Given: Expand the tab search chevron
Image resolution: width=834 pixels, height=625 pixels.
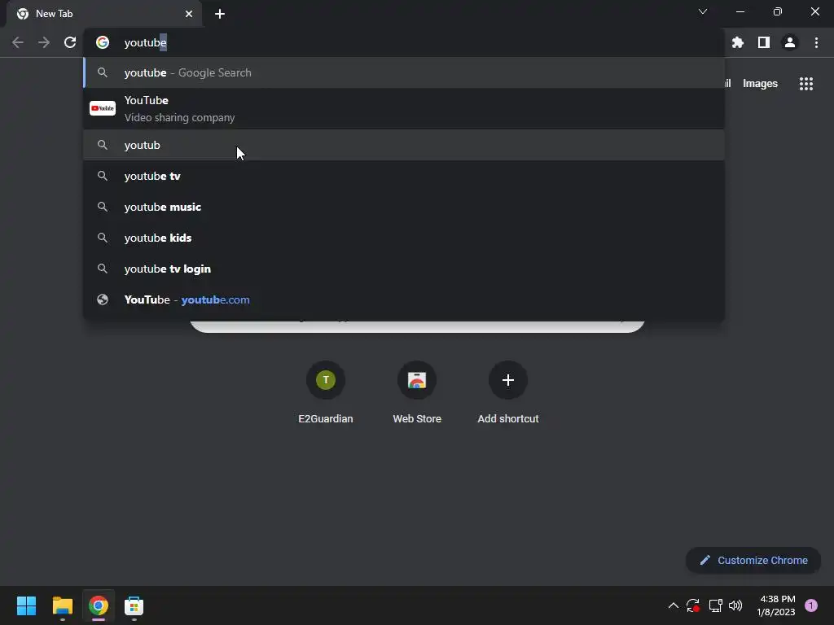Looking at the screenshot, I should click(703, 11).
